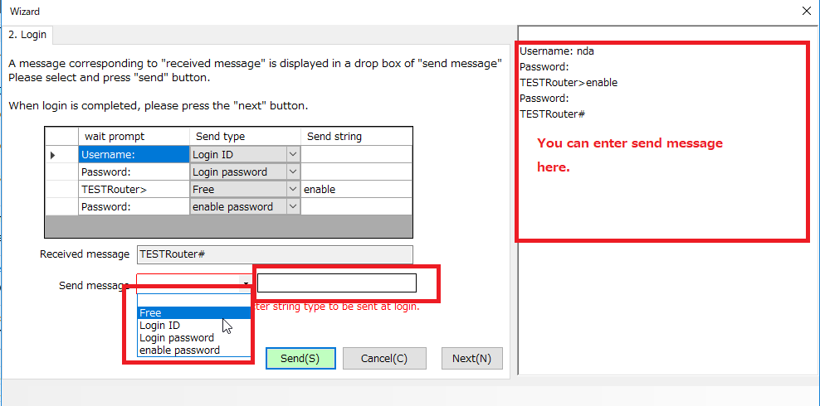Select the Username: wait prompt cell

(134, 154)
